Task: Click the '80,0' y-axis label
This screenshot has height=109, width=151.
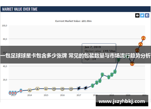Action: click(x=5, y=39)
